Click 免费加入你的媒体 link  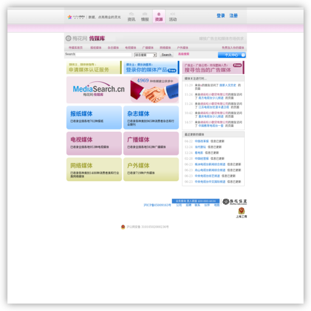point(233,48)
